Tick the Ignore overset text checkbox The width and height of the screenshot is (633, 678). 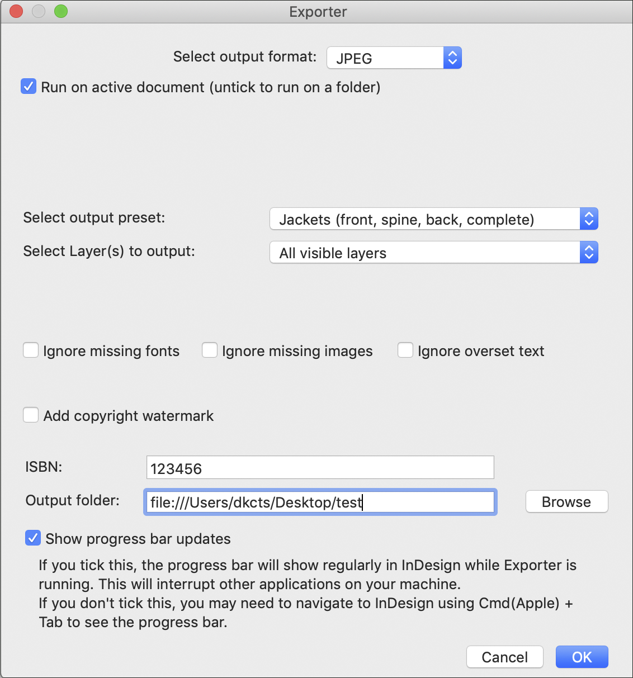[x=405, y=350]
